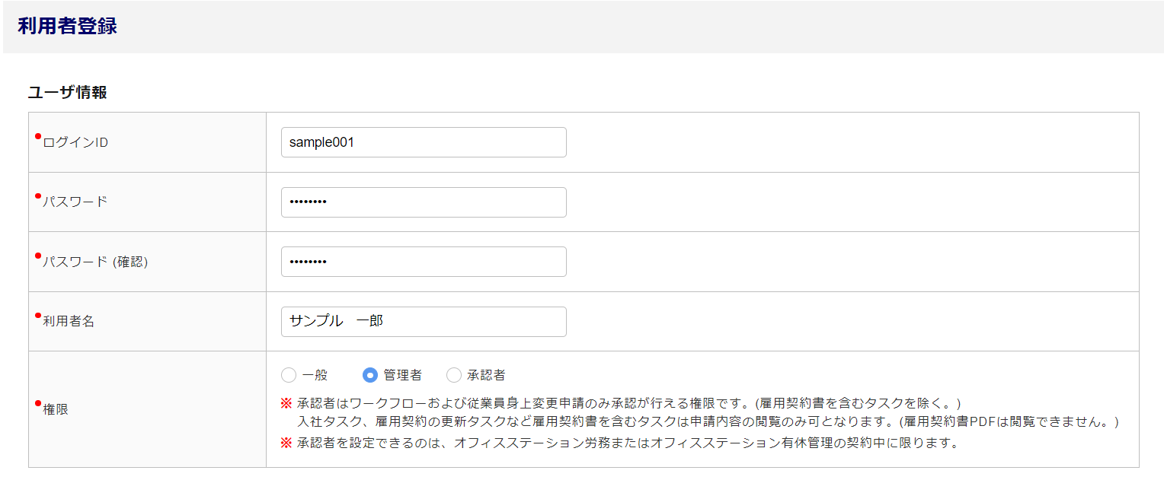Click the ログインID input field
This screenshot has width=1164, height=480.
(x=424, y=142)
